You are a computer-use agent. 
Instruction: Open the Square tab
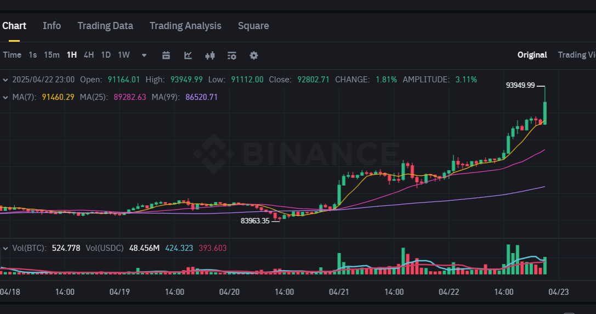coord(253,26)
